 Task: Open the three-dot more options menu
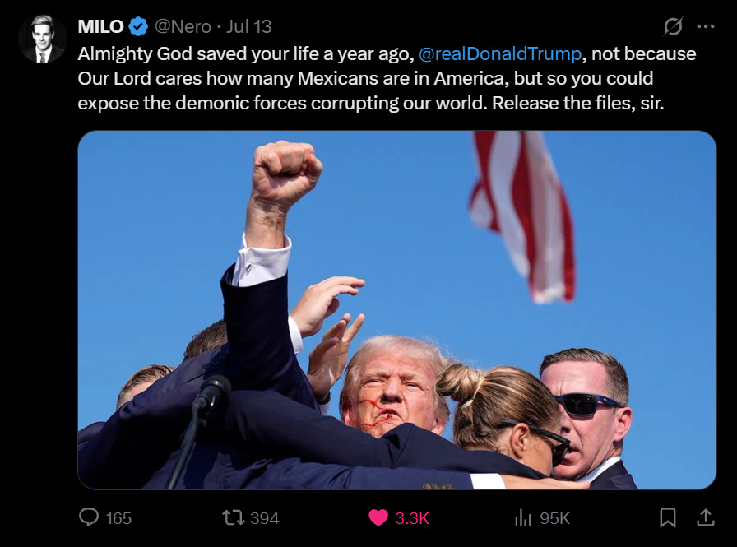click(706, 26)
